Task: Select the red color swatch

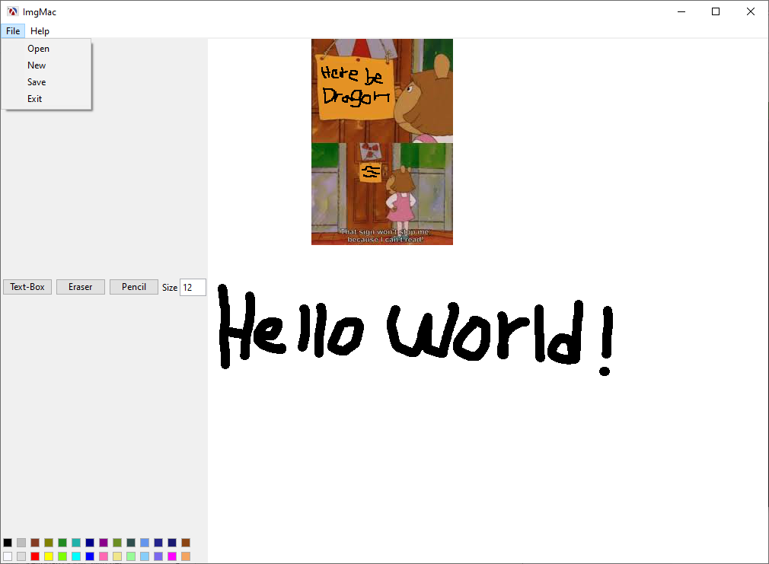Action: pyautogui.click(x=35, y=556)
